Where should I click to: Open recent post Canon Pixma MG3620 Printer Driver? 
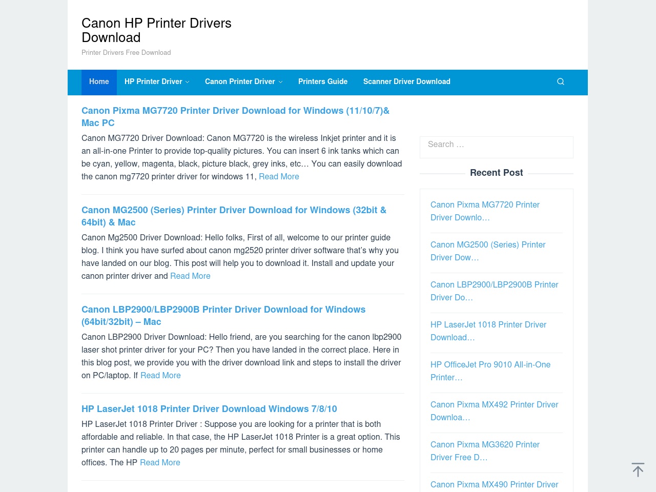tap(485, 451)
